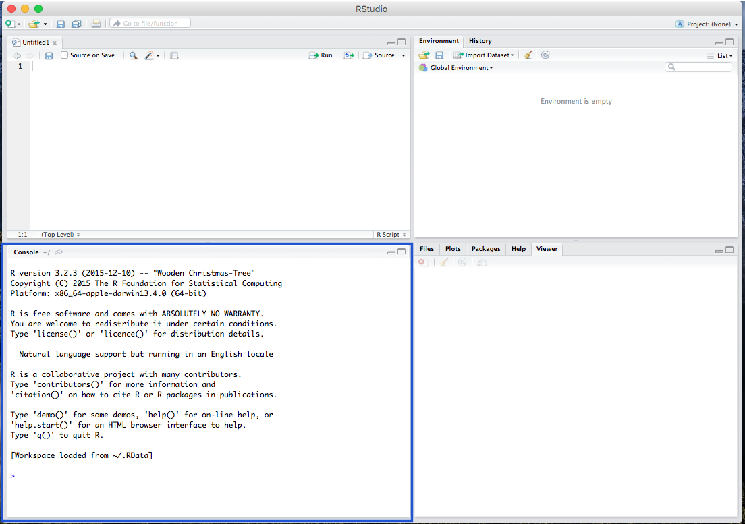Image resolution: width=745 pixels, height=524 pixels.
Task: Open the Import Dataset tool
Action: 482,55
